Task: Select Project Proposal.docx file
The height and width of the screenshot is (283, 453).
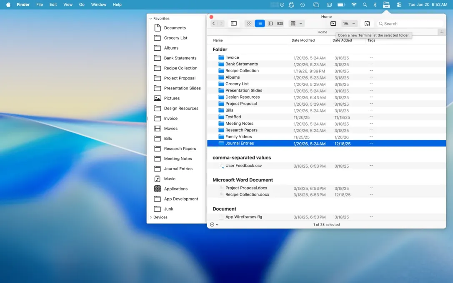Action: tap(326, 188)
